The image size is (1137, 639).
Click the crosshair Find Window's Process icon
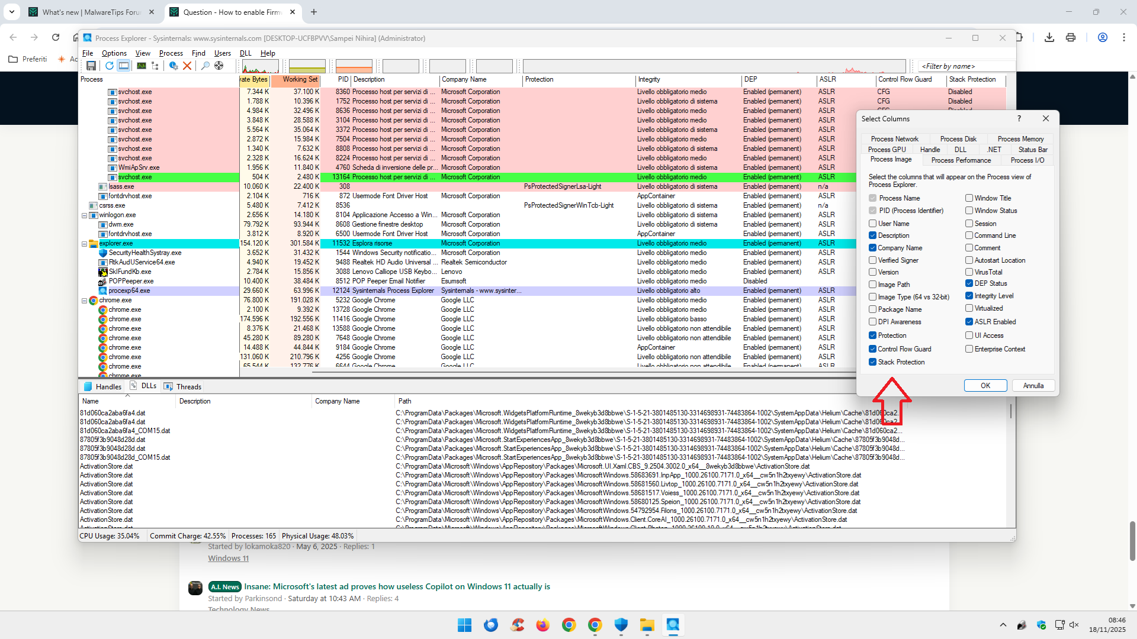[219, 66]
